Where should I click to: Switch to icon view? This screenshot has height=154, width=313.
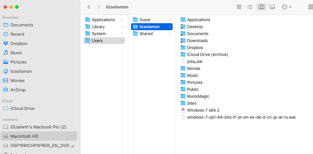coord(239,7)
